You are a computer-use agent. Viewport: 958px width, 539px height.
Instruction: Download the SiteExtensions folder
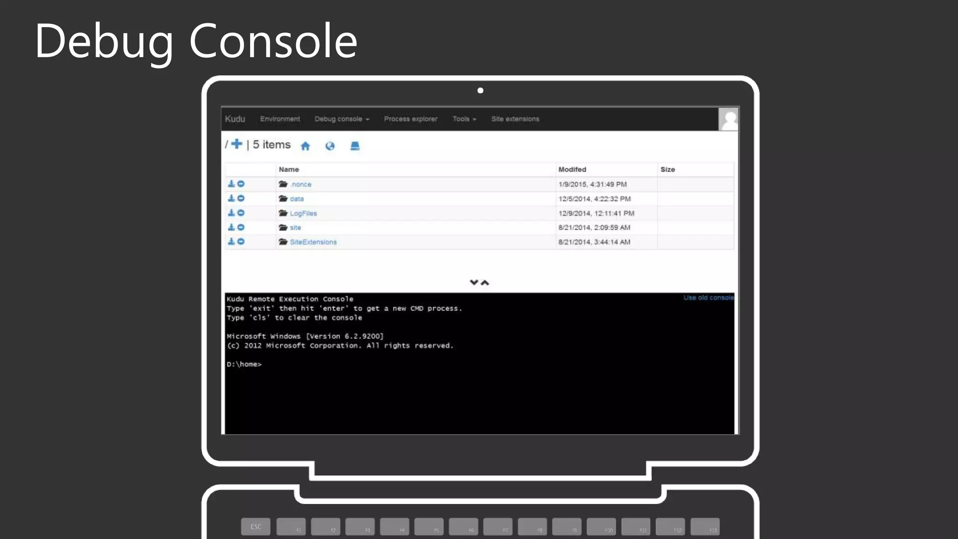pyautogui.click(x=231, y=242)
